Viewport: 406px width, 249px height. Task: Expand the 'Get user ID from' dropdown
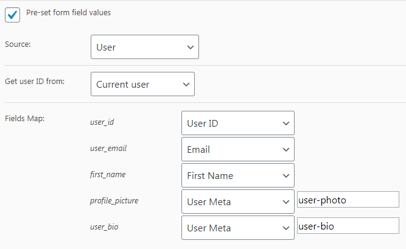click(x=142, y=84)
